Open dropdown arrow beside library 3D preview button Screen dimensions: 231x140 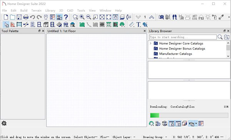click(196, 123)
